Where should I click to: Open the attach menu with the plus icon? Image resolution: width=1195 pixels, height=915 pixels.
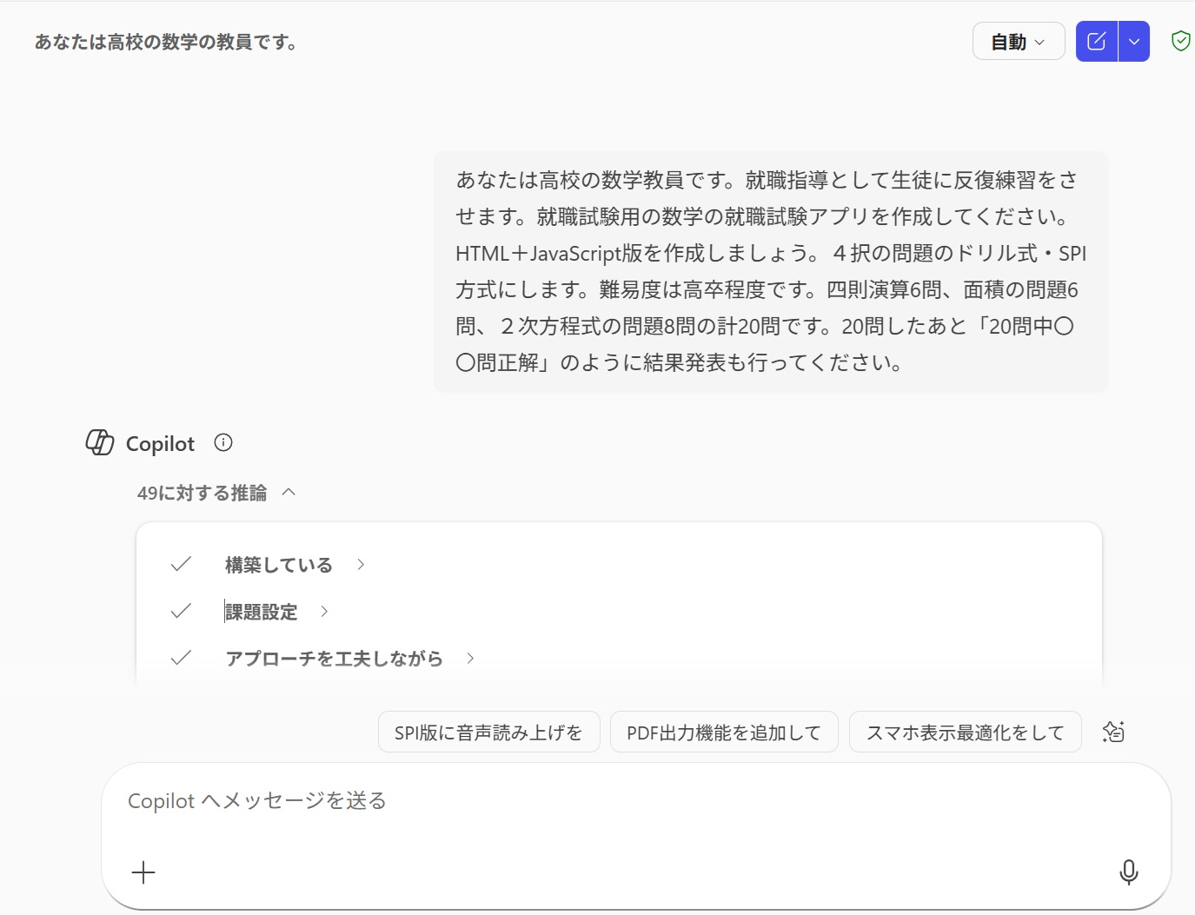(x=143, y=872)
